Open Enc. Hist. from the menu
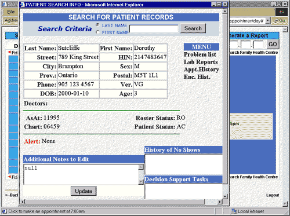290x216 pixels. point(197,77)
